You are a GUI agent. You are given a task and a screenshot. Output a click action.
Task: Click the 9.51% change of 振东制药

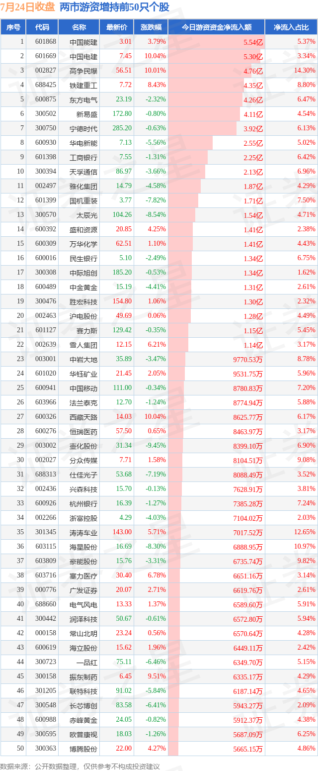coord(158,676)
